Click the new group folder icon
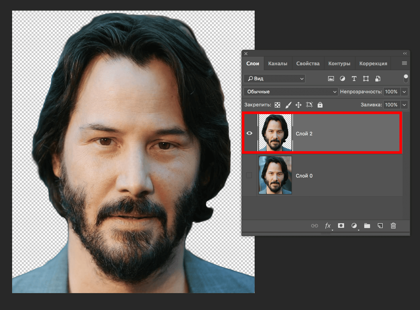This screenshot has width=420, height=310. click(x=367, y=226)
